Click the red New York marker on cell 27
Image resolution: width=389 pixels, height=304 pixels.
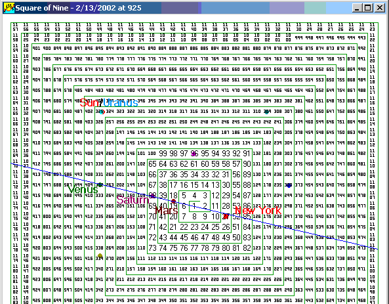pos(226,216)
